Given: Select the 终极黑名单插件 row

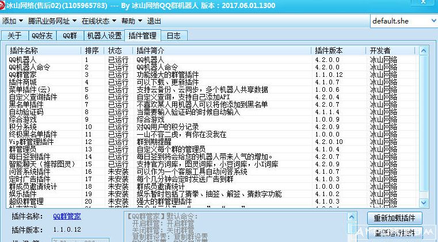Looking at the screenshot, I should 214,134.
